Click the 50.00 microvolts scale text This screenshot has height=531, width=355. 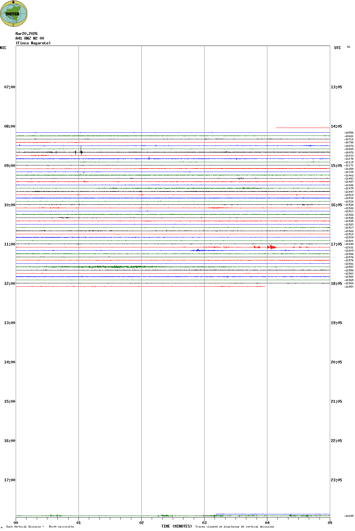[x=61, y=527]
